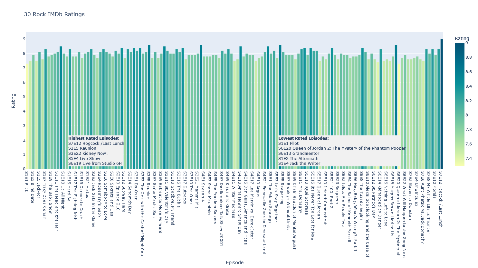Click x-axis label 'S3E15 The Bubble'
The width and height of the screenshot is (478, 268).
(179, 189)
